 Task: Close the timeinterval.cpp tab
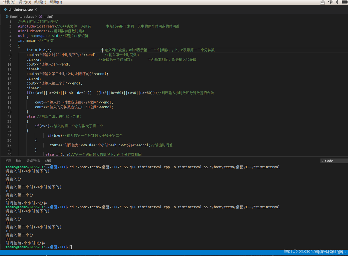pyautogui.click(x=36, y=9)
